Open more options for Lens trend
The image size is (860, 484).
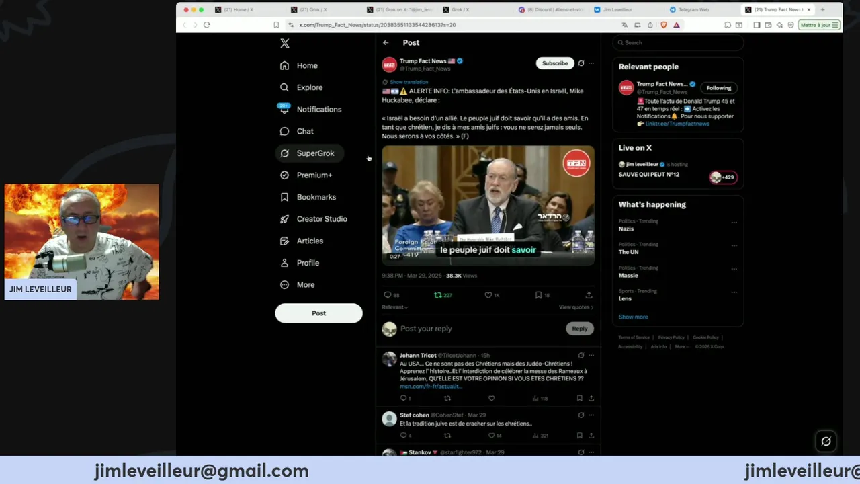[734, 292]
